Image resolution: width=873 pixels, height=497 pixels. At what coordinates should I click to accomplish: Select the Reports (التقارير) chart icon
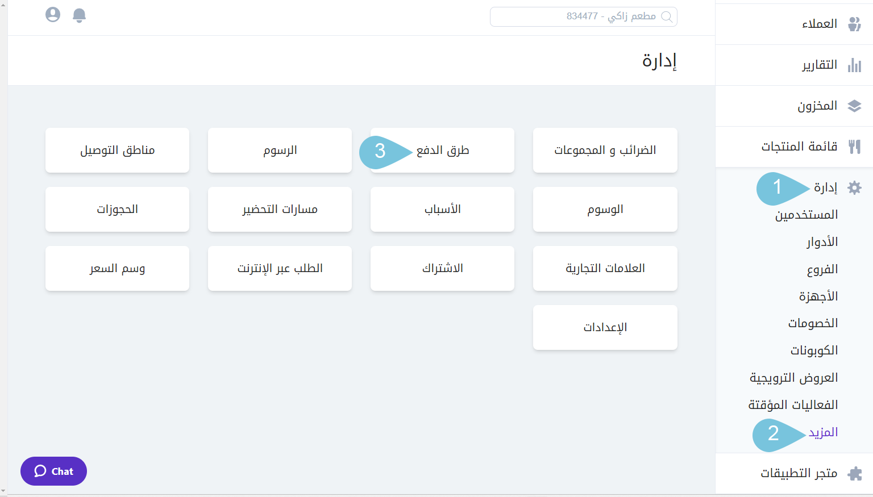(856, 65)
